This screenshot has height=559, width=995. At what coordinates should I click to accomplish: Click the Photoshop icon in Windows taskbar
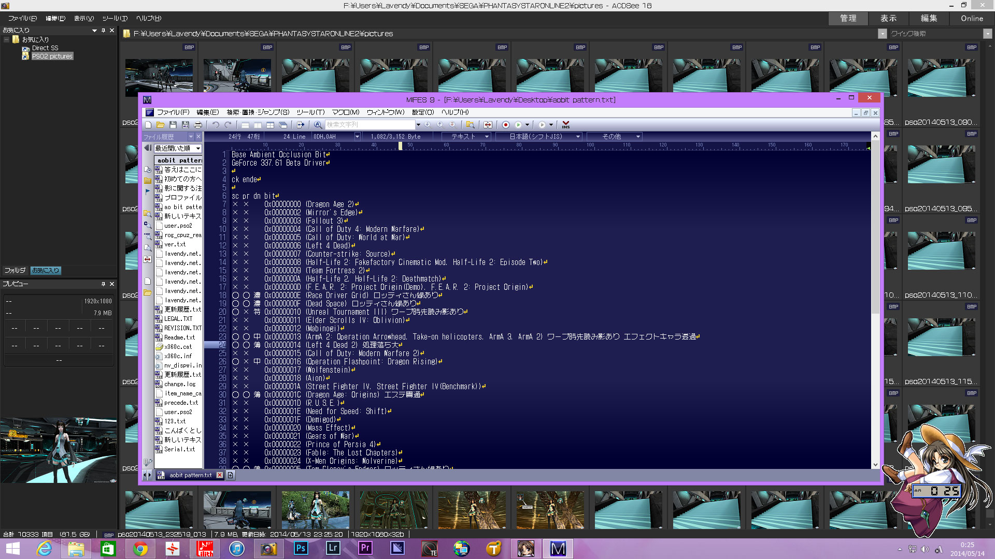click(301, 549)
